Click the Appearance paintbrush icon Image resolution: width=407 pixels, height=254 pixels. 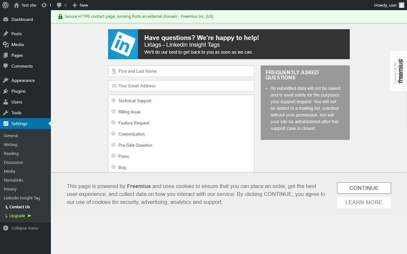6,80
